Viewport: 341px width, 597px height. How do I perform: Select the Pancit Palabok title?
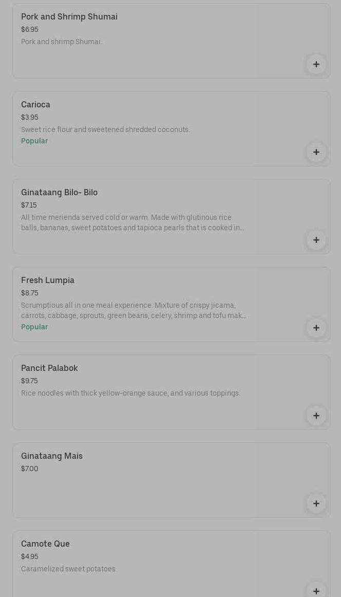click(49, 368)
